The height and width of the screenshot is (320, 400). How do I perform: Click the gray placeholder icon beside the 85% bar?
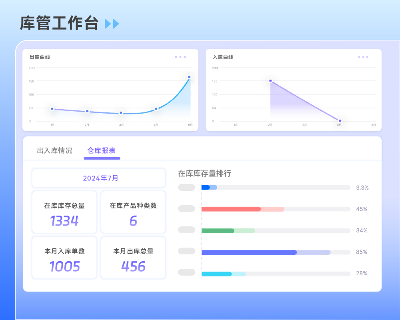pyautogui.click(x=186, y=252)
